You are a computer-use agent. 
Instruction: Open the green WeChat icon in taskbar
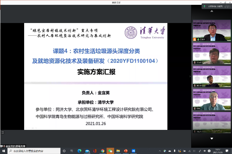click(x=110, y=151)
